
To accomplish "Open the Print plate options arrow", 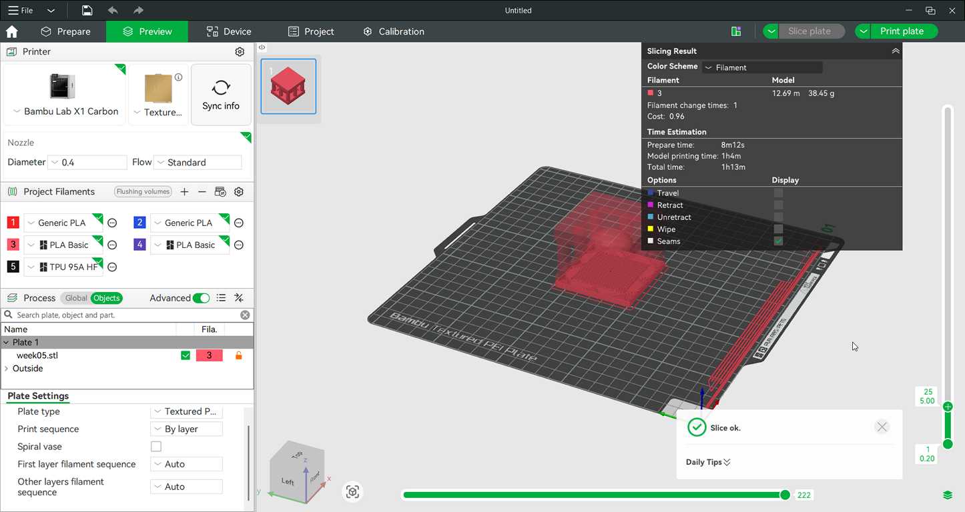I will (x=864, y=31).
